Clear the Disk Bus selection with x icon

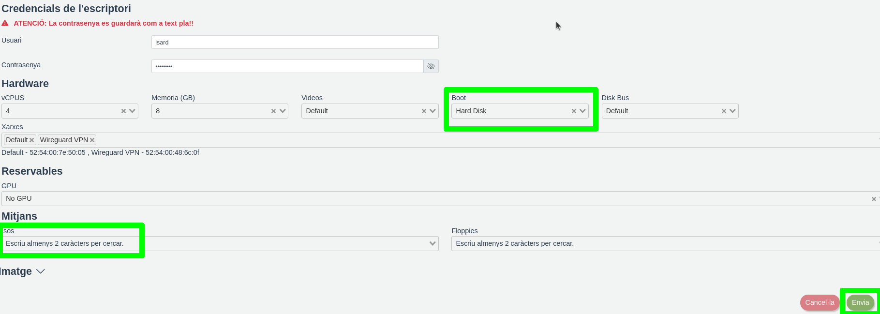point(724,111)
